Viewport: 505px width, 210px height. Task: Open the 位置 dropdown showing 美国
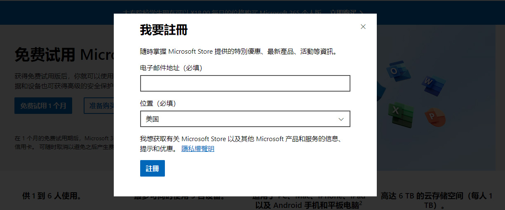point(245,119)
